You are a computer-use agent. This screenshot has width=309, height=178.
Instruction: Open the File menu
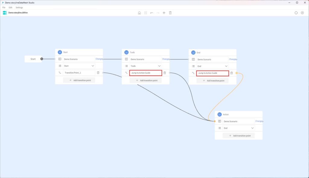point(4,7)
